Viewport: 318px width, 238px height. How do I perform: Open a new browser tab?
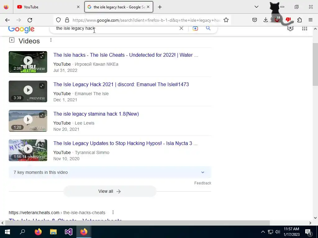point(160,7)
